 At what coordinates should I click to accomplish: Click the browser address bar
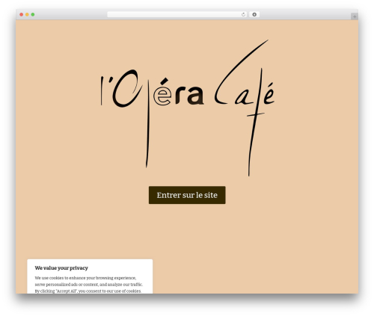click(x=177, y=15)
